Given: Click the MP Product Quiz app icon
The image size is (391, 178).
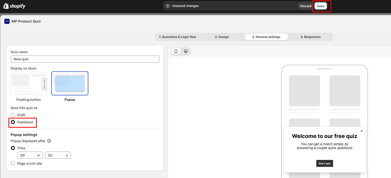Looking at the screenshot, I should click(x=7, y=21).
